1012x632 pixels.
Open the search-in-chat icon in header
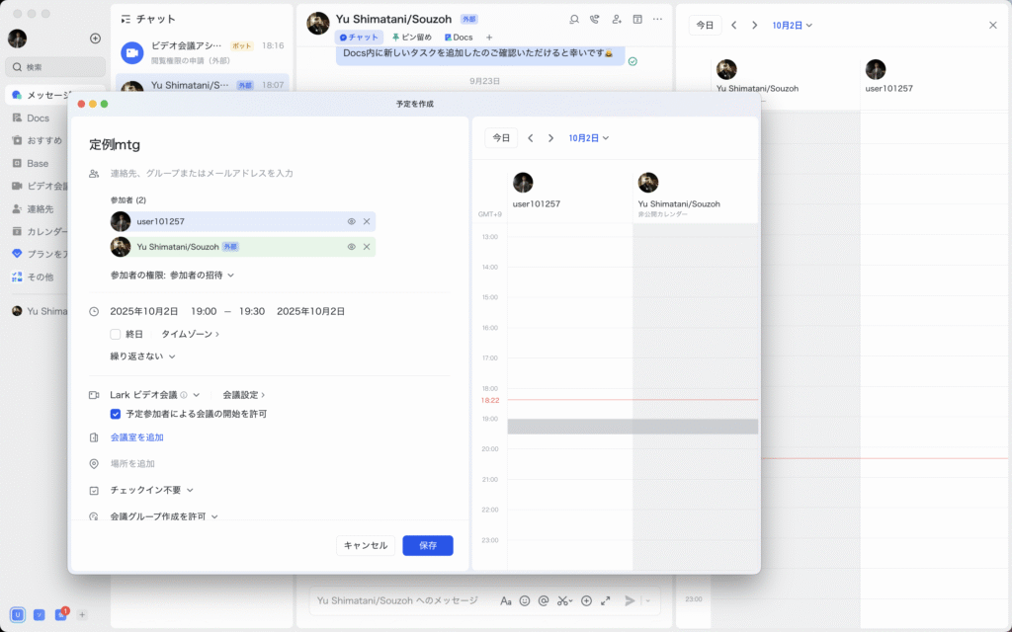coord(574,19)
